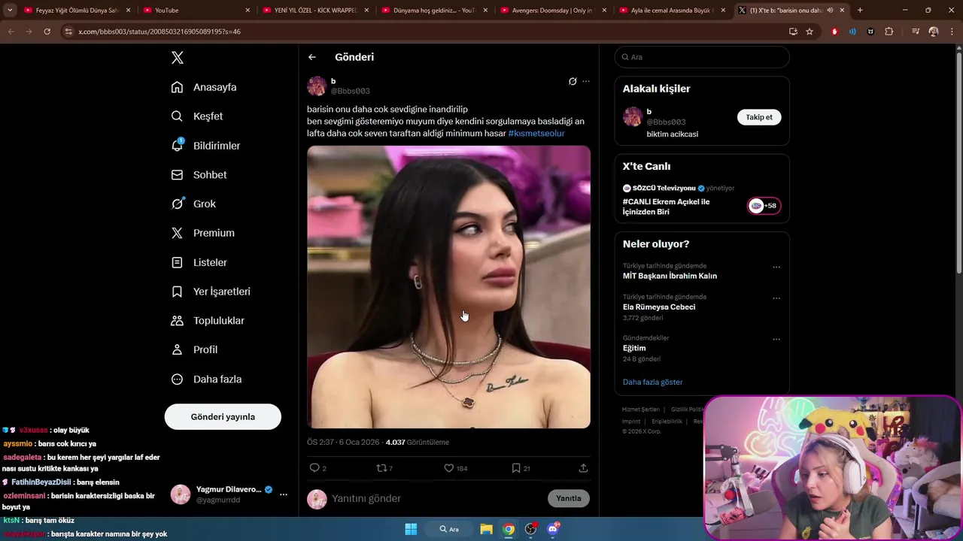Open the Ela Rümeysa Cebeci trend
Image resolution: width=963 pixels, height=541 pixels.
(659, 307)
